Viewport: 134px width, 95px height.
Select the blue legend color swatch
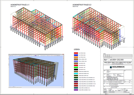tap(76, 55)
